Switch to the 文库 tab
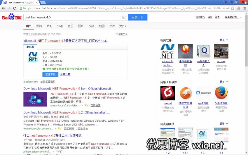This screenshot has width=248, height=155. tap(112, 26)
